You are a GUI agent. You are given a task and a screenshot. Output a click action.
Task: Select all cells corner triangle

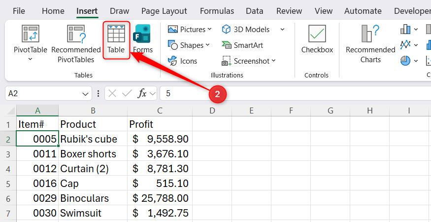pos(11,111)
